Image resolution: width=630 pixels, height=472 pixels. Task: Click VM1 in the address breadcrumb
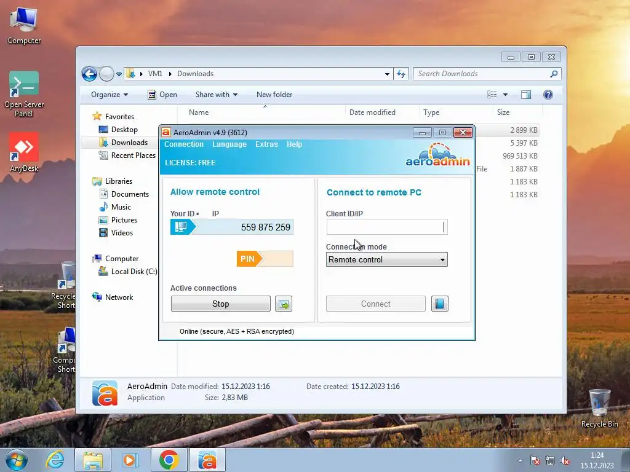155,74
